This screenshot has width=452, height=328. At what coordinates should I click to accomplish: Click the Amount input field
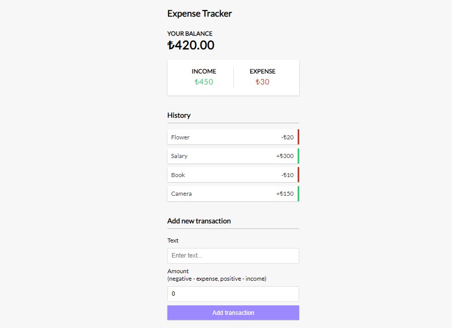233,294
